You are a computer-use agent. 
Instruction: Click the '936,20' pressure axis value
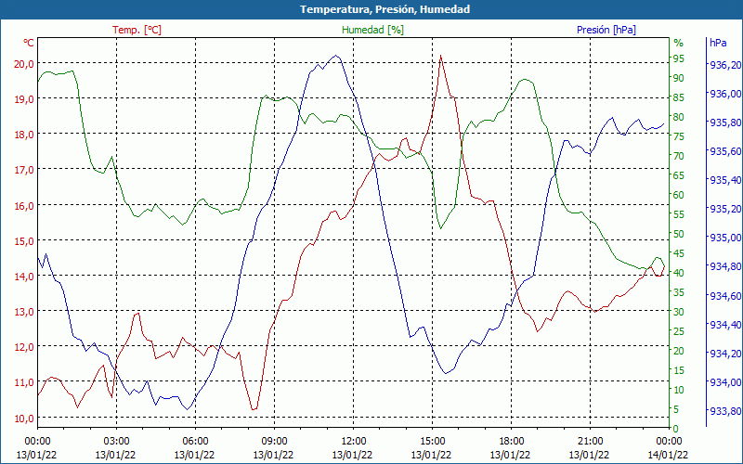click(726, 65)
